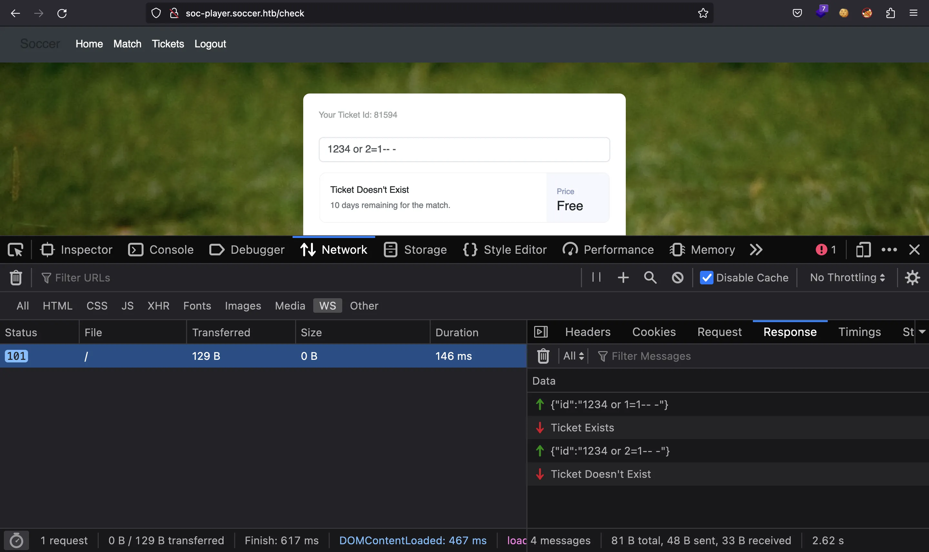Reload the page with refresh icon
The height and width of the screenshot is (552, 929).
(x=62, y=14)
